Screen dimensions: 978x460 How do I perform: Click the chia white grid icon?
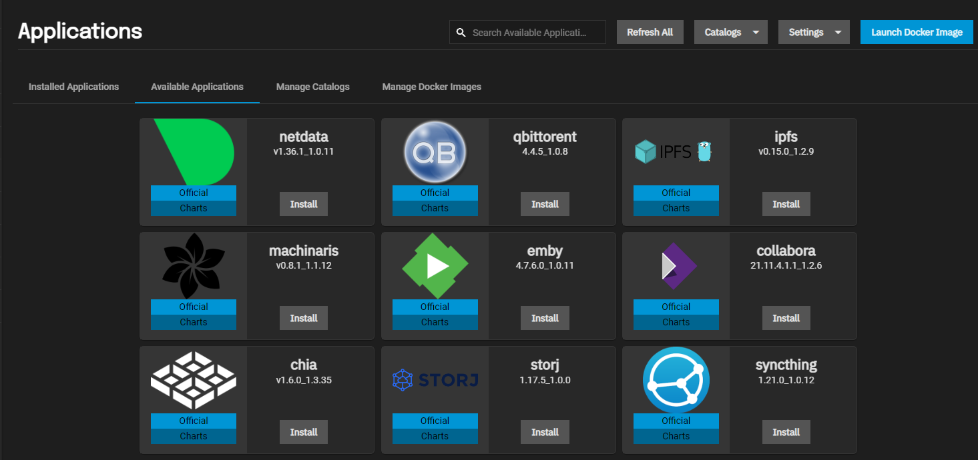tap(194, 380)
